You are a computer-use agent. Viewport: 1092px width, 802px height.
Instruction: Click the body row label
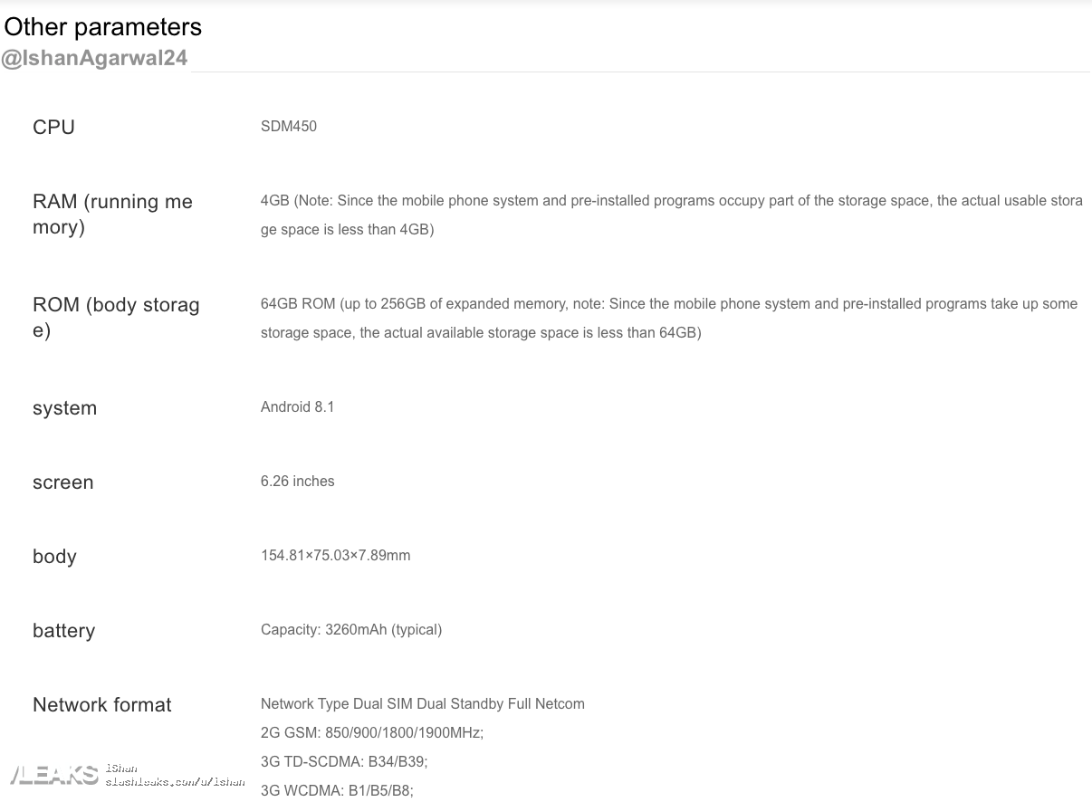[x=54, y=557]
